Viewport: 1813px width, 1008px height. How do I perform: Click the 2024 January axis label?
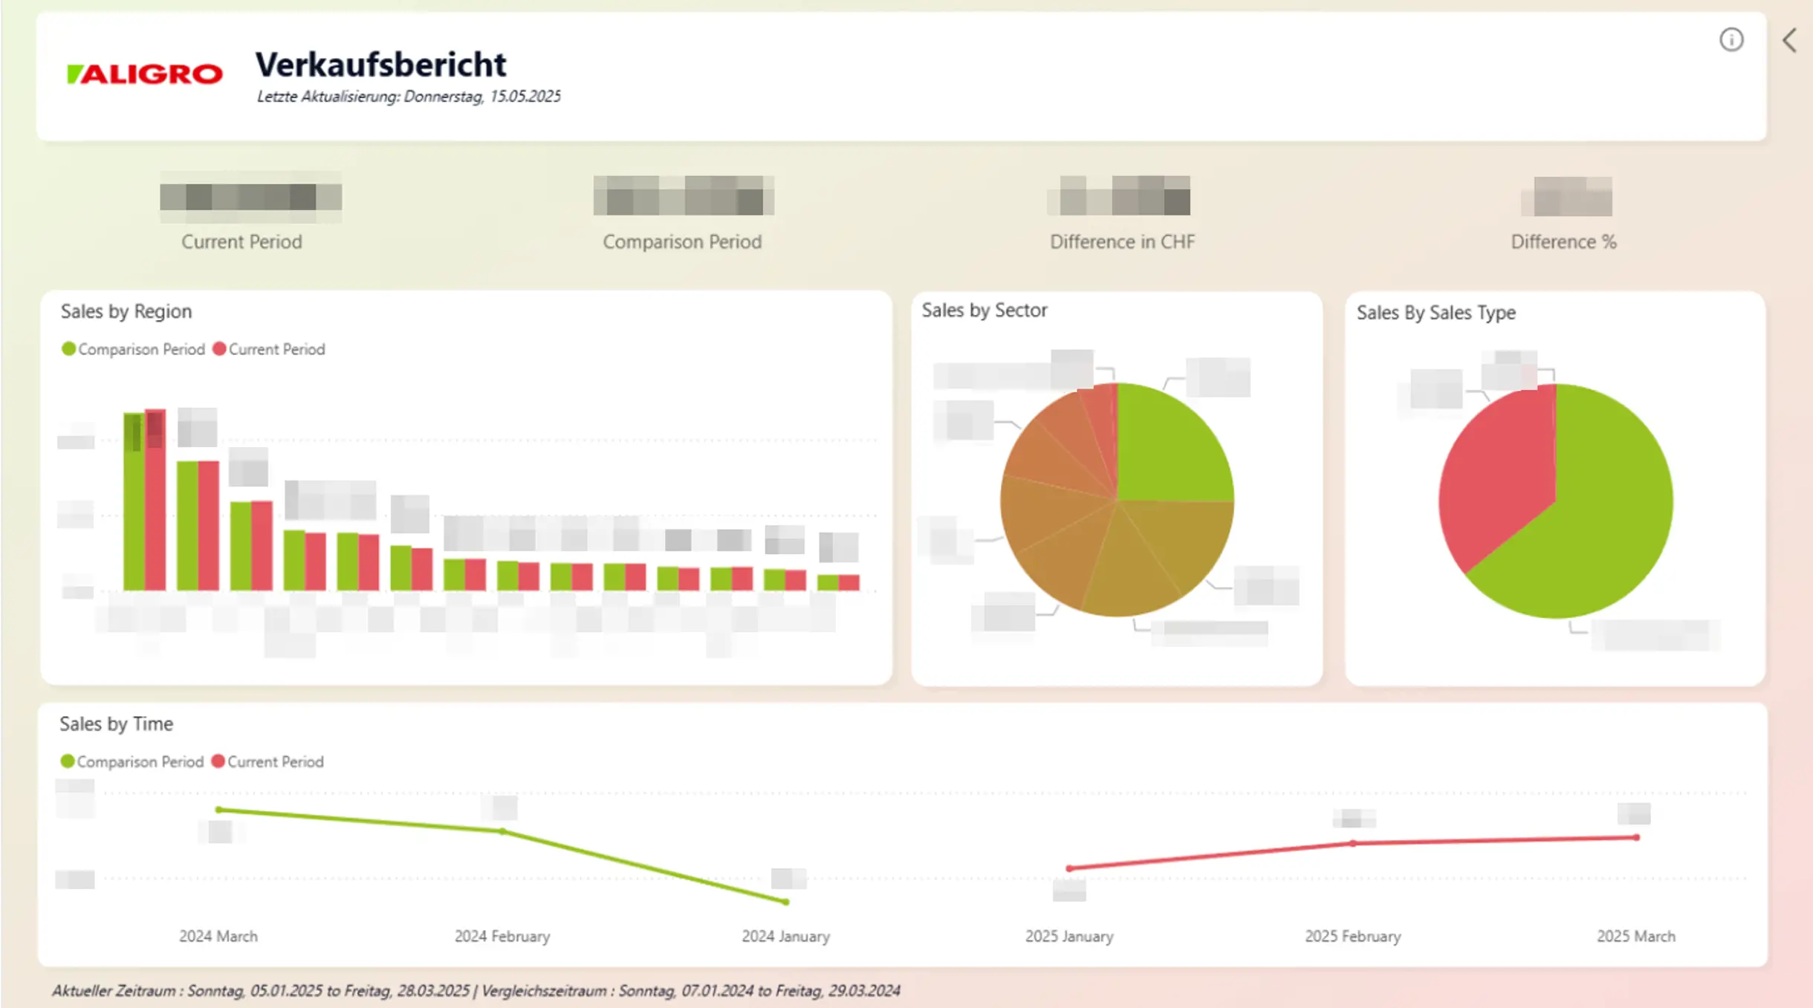tap(785, 936)
